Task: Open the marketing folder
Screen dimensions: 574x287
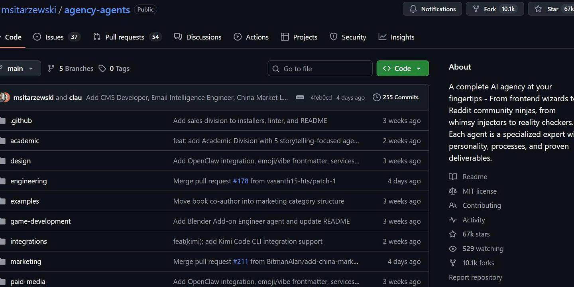Action: (26, 261)
